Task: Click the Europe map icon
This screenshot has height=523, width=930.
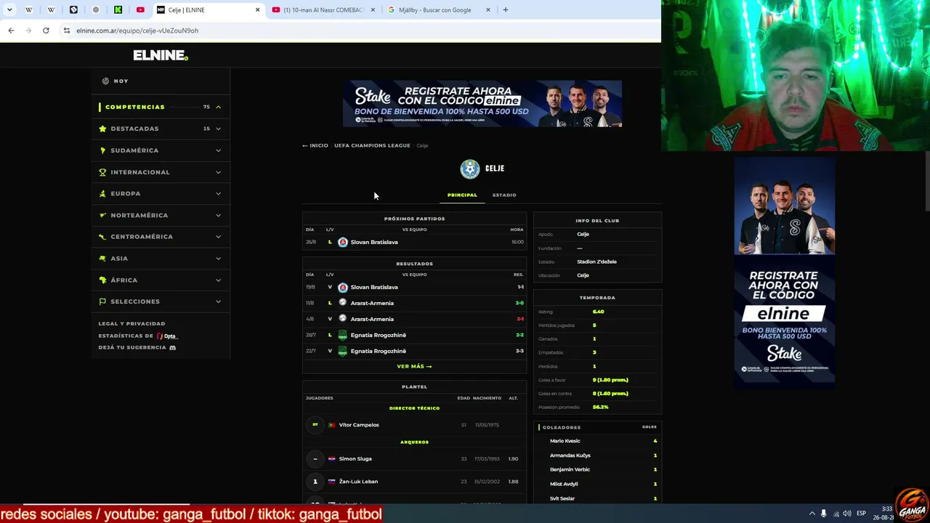Action: (102, 193)
